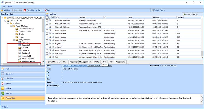Switch to the RTF tab

111,62
